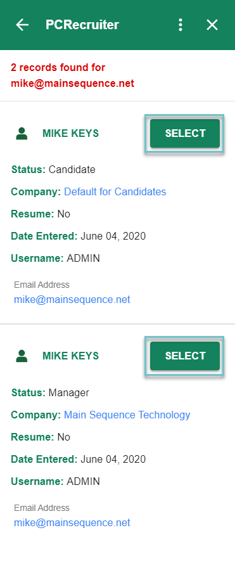Open the Main Sequence Technology company link

127,415
